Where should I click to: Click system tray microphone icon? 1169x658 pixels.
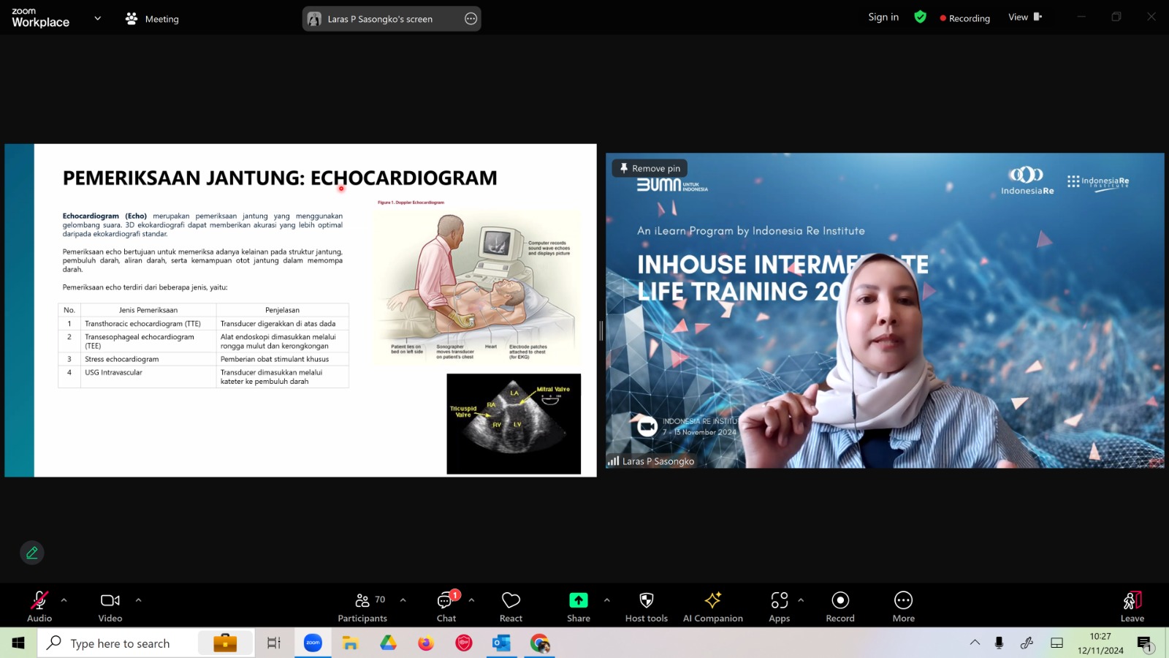point(999,643)
